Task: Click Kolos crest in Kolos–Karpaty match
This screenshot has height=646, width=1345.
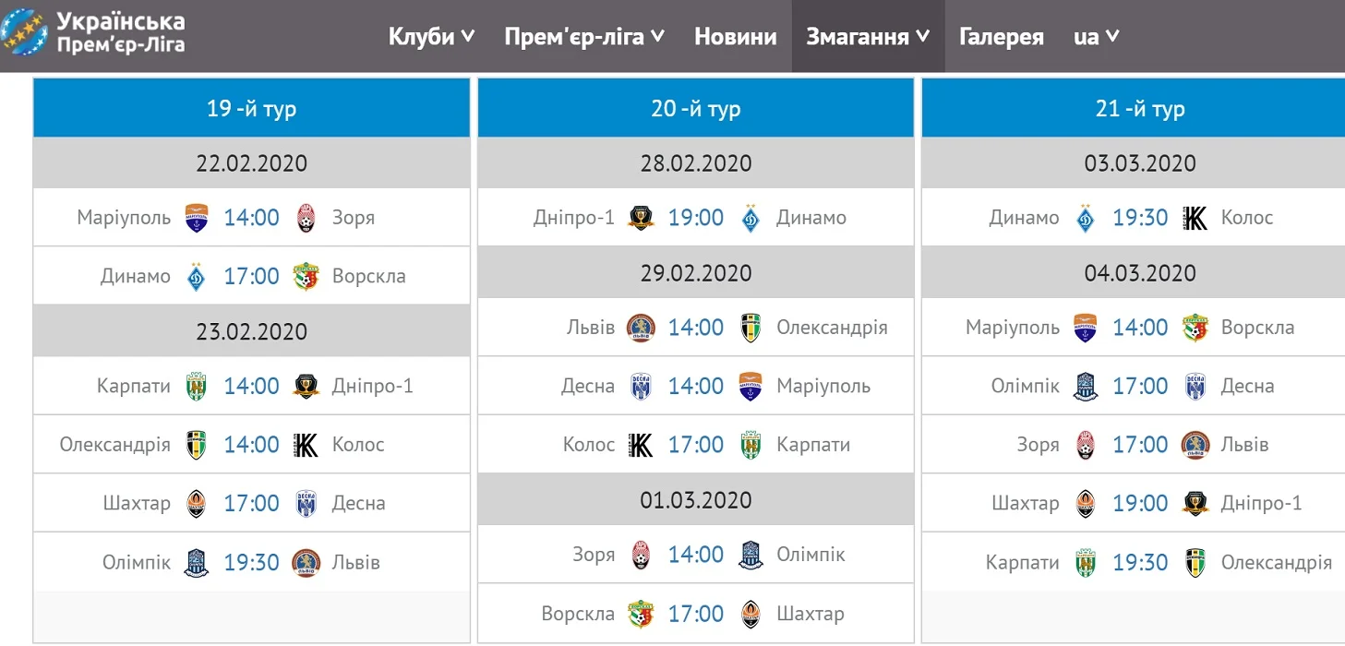Action: [x=641, y=445]
